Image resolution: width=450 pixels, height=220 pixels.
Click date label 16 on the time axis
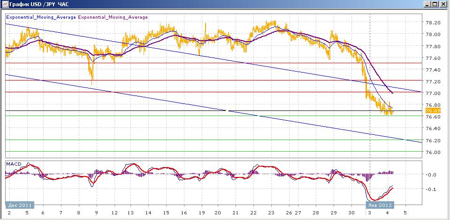click(184, 213)
